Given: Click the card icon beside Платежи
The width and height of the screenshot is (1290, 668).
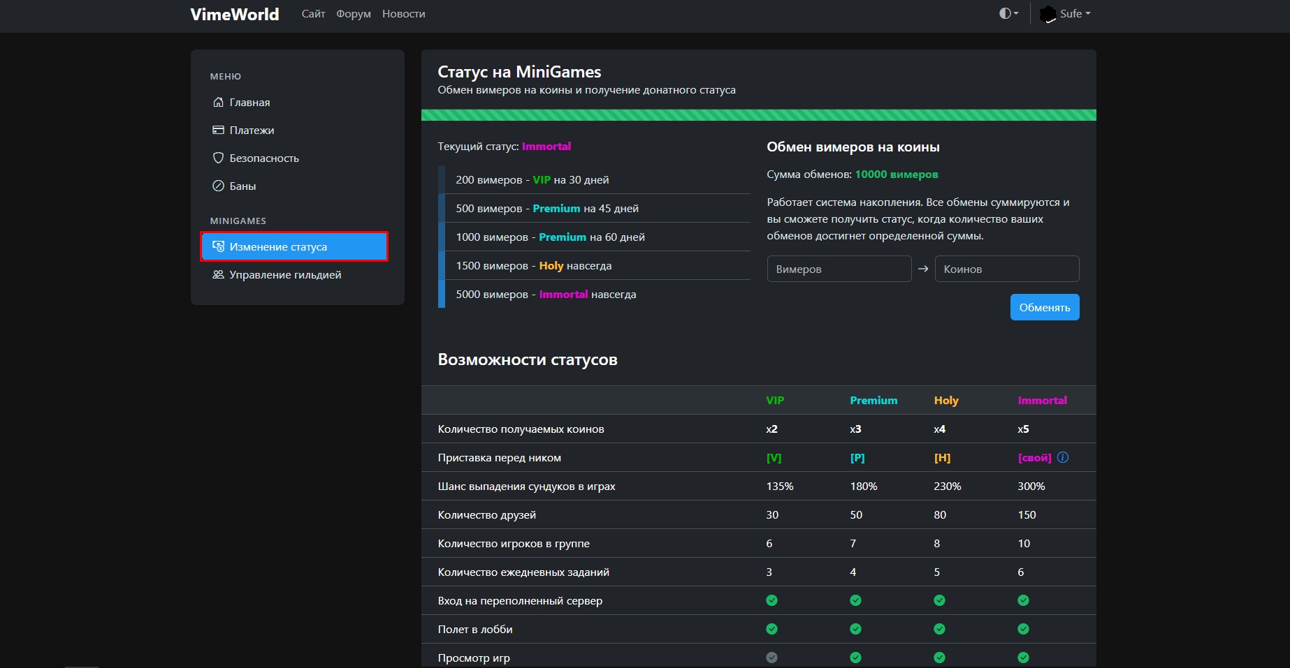Looking at the screenshot, I should coord(218,130).
